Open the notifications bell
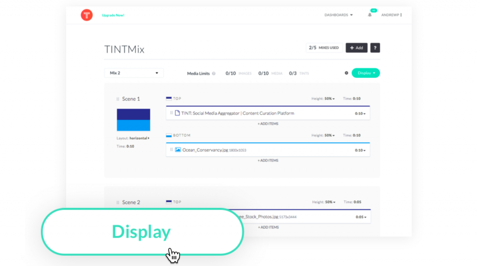477x266 pixels. point(369,15)
